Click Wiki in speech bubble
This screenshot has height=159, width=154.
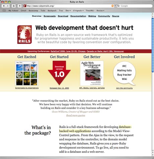tap(124, 79)
